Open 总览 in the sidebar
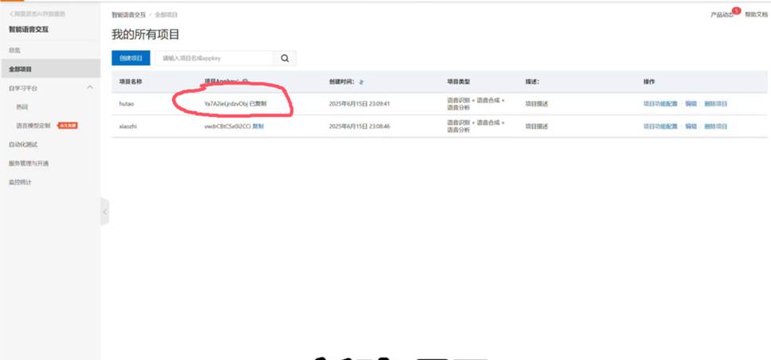The image size is (771, 360). (14, 50)
